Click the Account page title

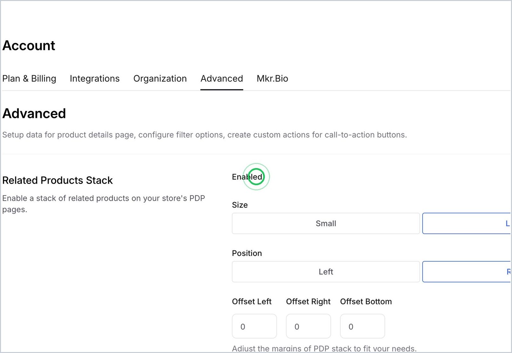point(29,45)
